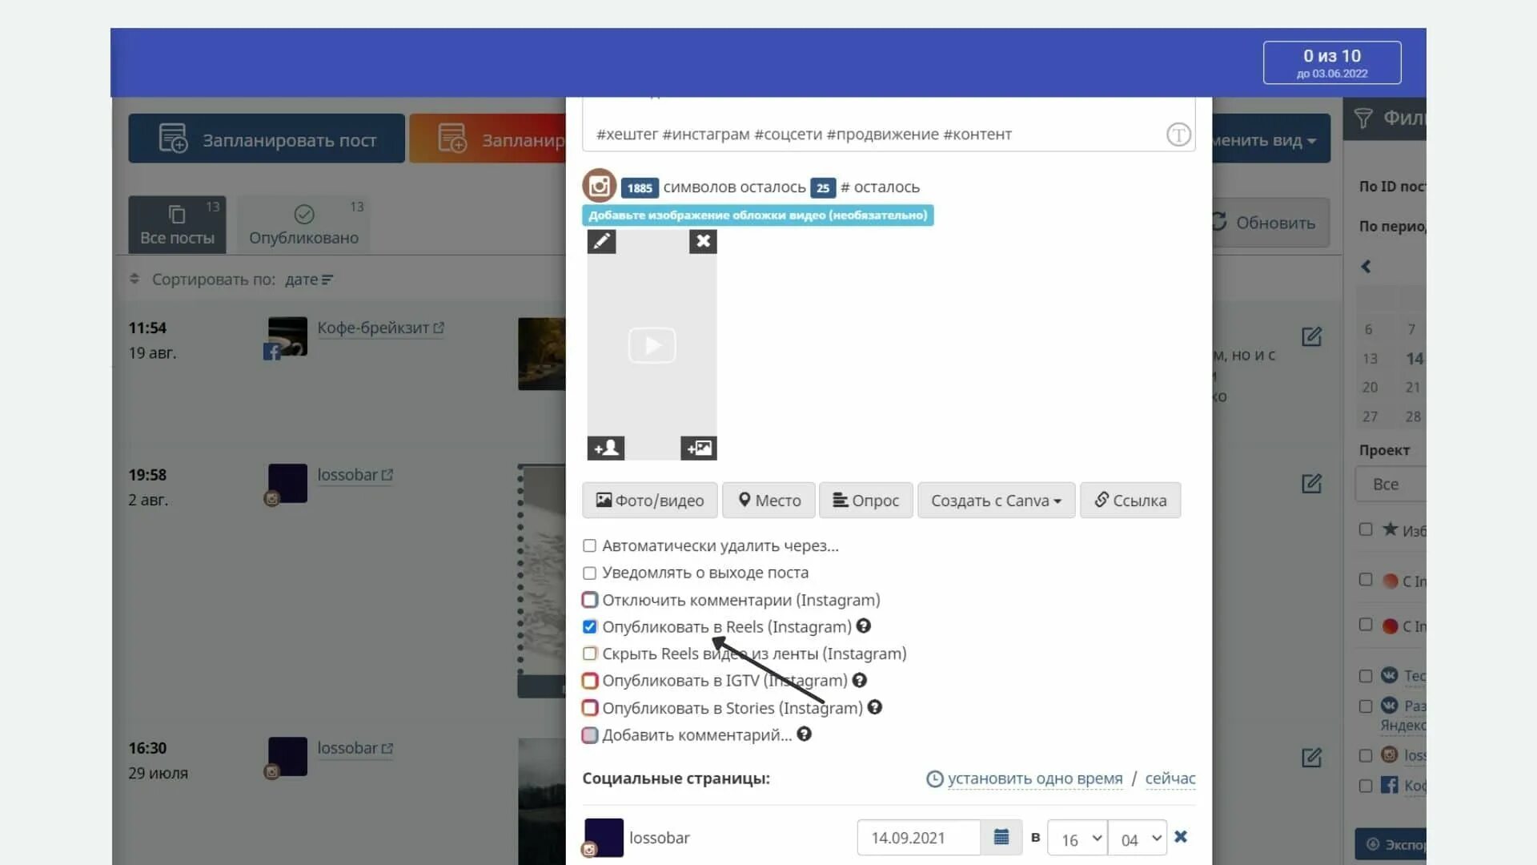Click the video play button thumbnail
Screen dimensions: 1537x865
pos(652,344)
